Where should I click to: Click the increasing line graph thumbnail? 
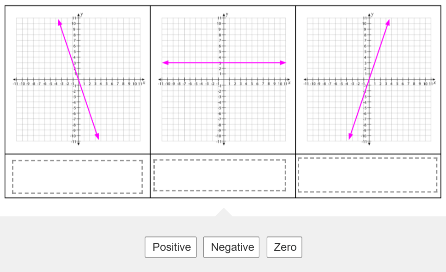[369, 80]
